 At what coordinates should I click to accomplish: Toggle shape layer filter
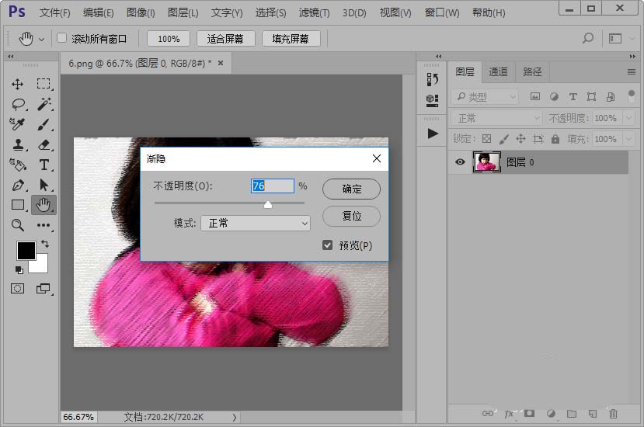point(591,96)
